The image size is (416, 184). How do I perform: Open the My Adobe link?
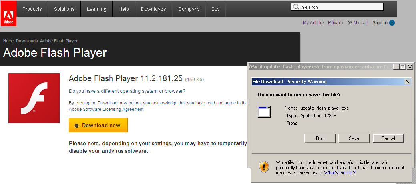314,23
